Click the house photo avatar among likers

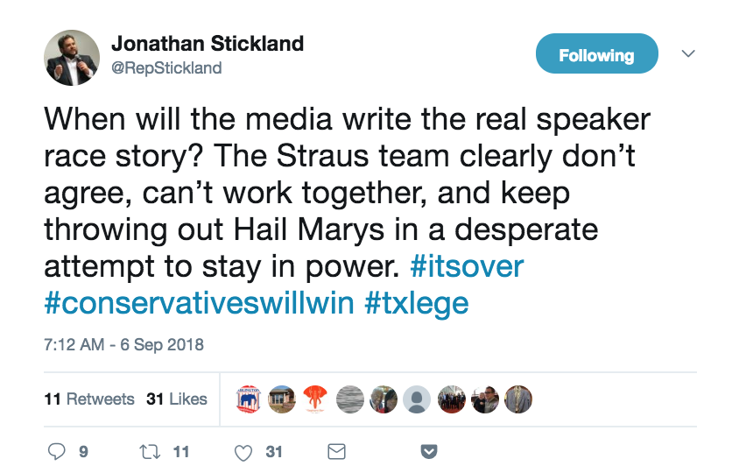pyautogui.click(x=282, y=399)
